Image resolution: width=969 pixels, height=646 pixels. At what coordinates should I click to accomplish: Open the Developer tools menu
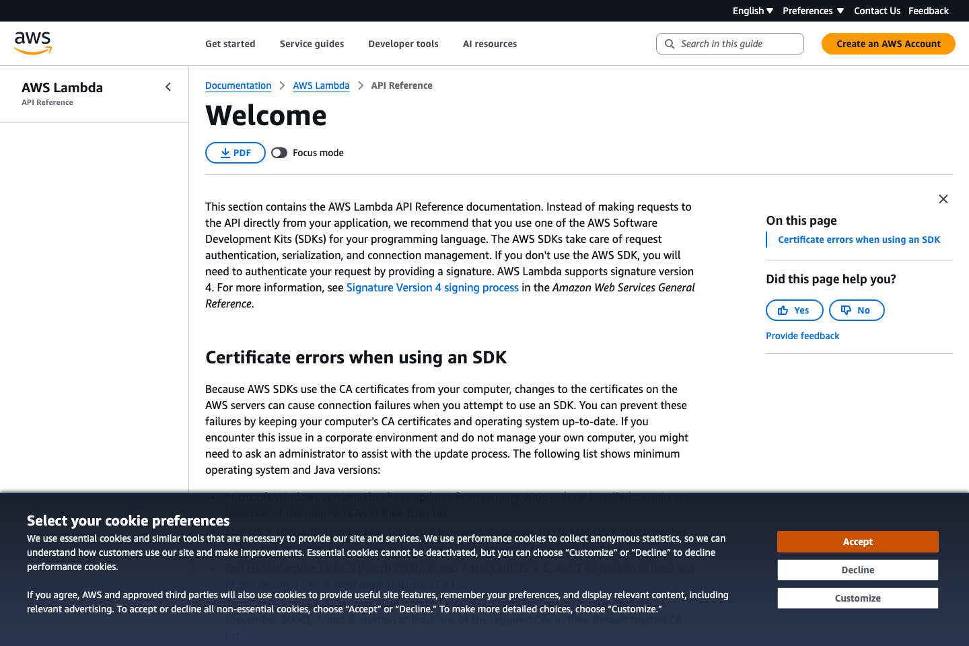coord(403,43)
